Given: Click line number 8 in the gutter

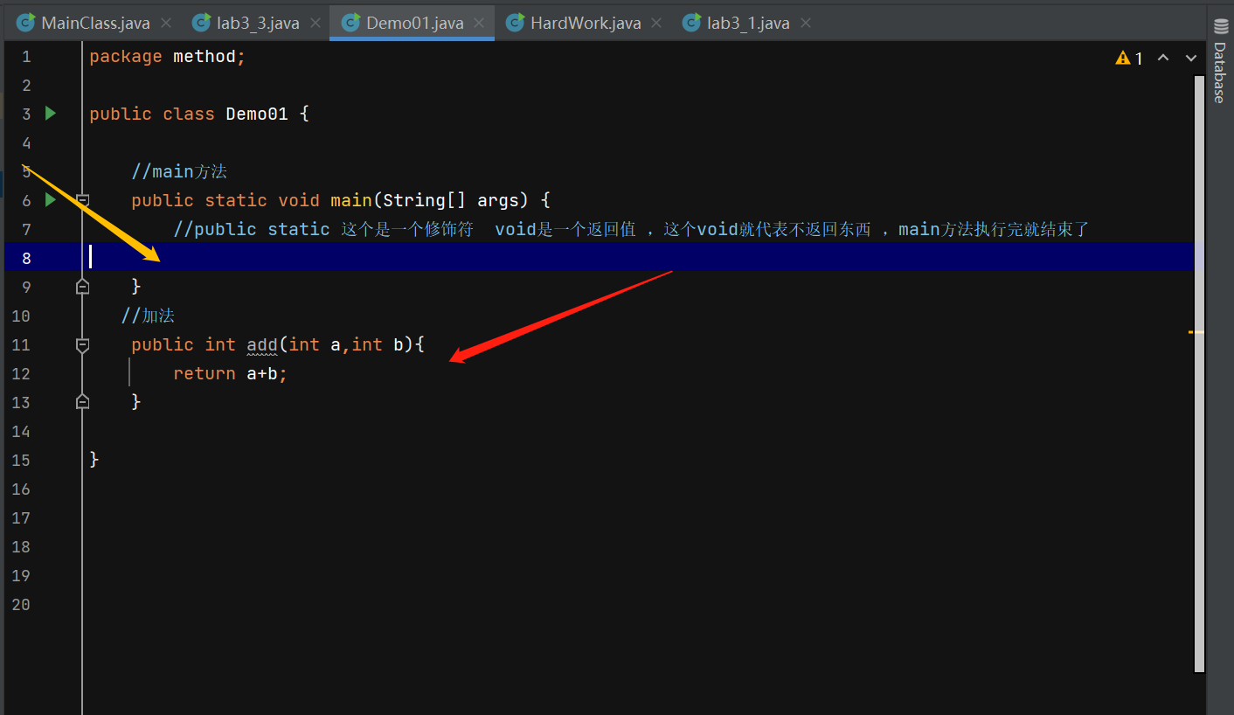Looking at the screenshot, I should coord(25,257).
